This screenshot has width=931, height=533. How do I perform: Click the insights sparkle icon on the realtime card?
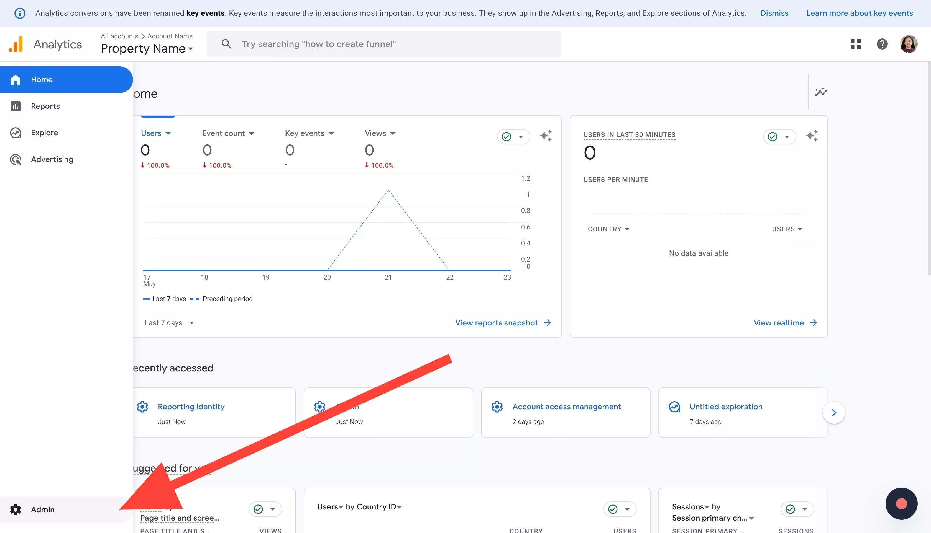(x=812, y=136)
